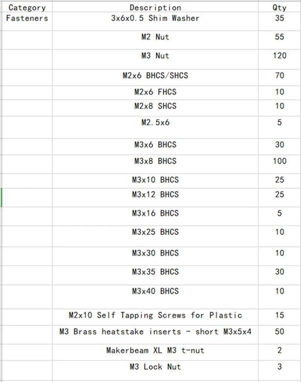The width and height of the screenshot is (301, 382).
Task: Select the M3 Brass heatstake inserts cell
Action: click(x=155, y=335)
